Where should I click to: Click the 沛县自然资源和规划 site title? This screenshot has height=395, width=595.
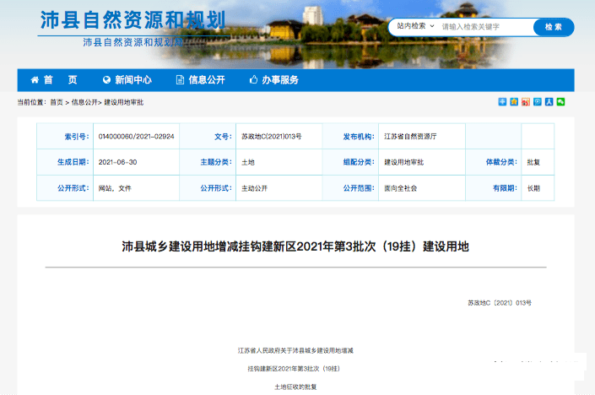coord(133,20)
